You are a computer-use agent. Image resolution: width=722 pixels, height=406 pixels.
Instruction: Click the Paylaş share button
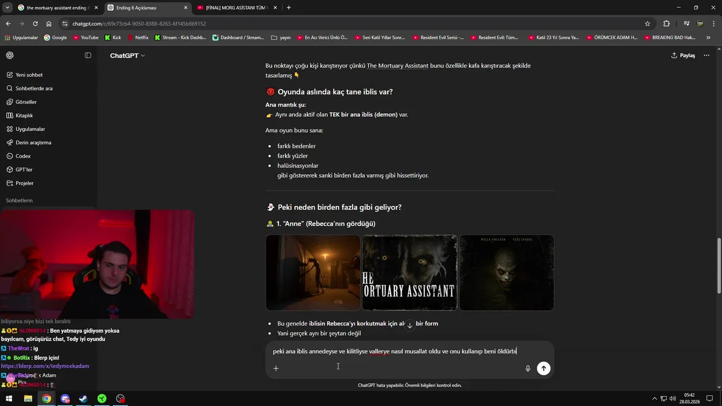[x=683, y=55]
